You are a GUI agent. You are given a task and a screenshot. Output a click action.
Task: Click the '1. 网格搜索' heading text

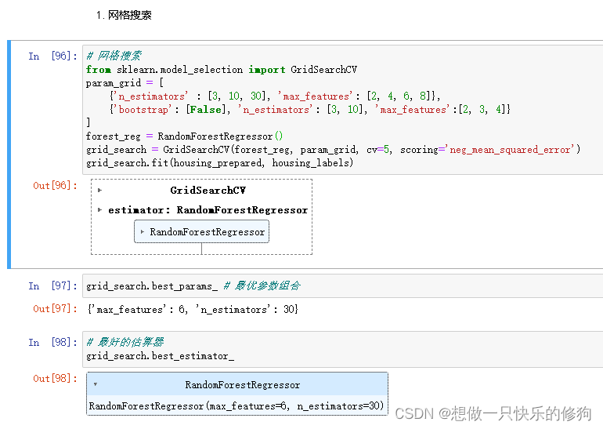click(124, 15)
